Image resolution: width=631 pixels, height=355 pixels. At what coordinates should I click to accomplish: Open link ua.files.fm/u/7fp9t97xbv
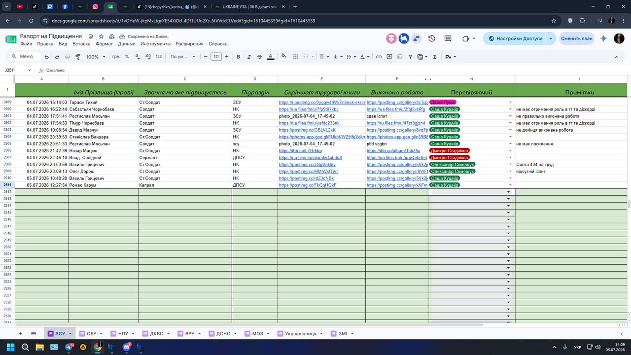click(309, 109)
